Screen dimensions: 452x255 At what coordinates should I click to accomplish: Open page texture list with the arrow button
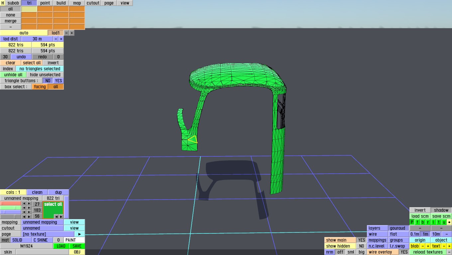pos(80,234)
